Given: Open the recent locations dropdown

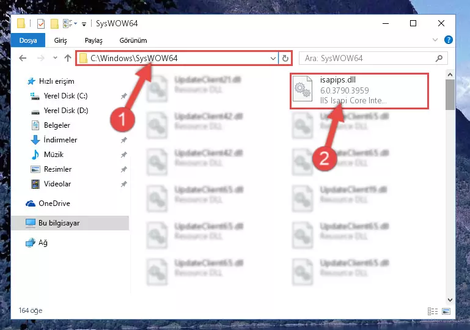Looking at the screenshot, I should [x=55, y=57].
